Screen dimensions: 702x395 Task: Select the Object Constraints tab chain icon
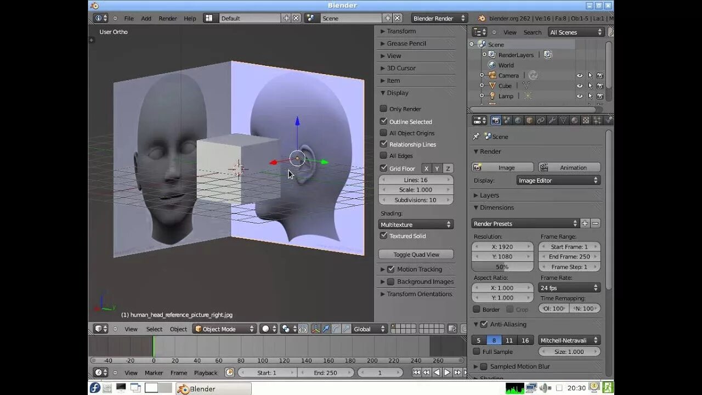[541, 121]
